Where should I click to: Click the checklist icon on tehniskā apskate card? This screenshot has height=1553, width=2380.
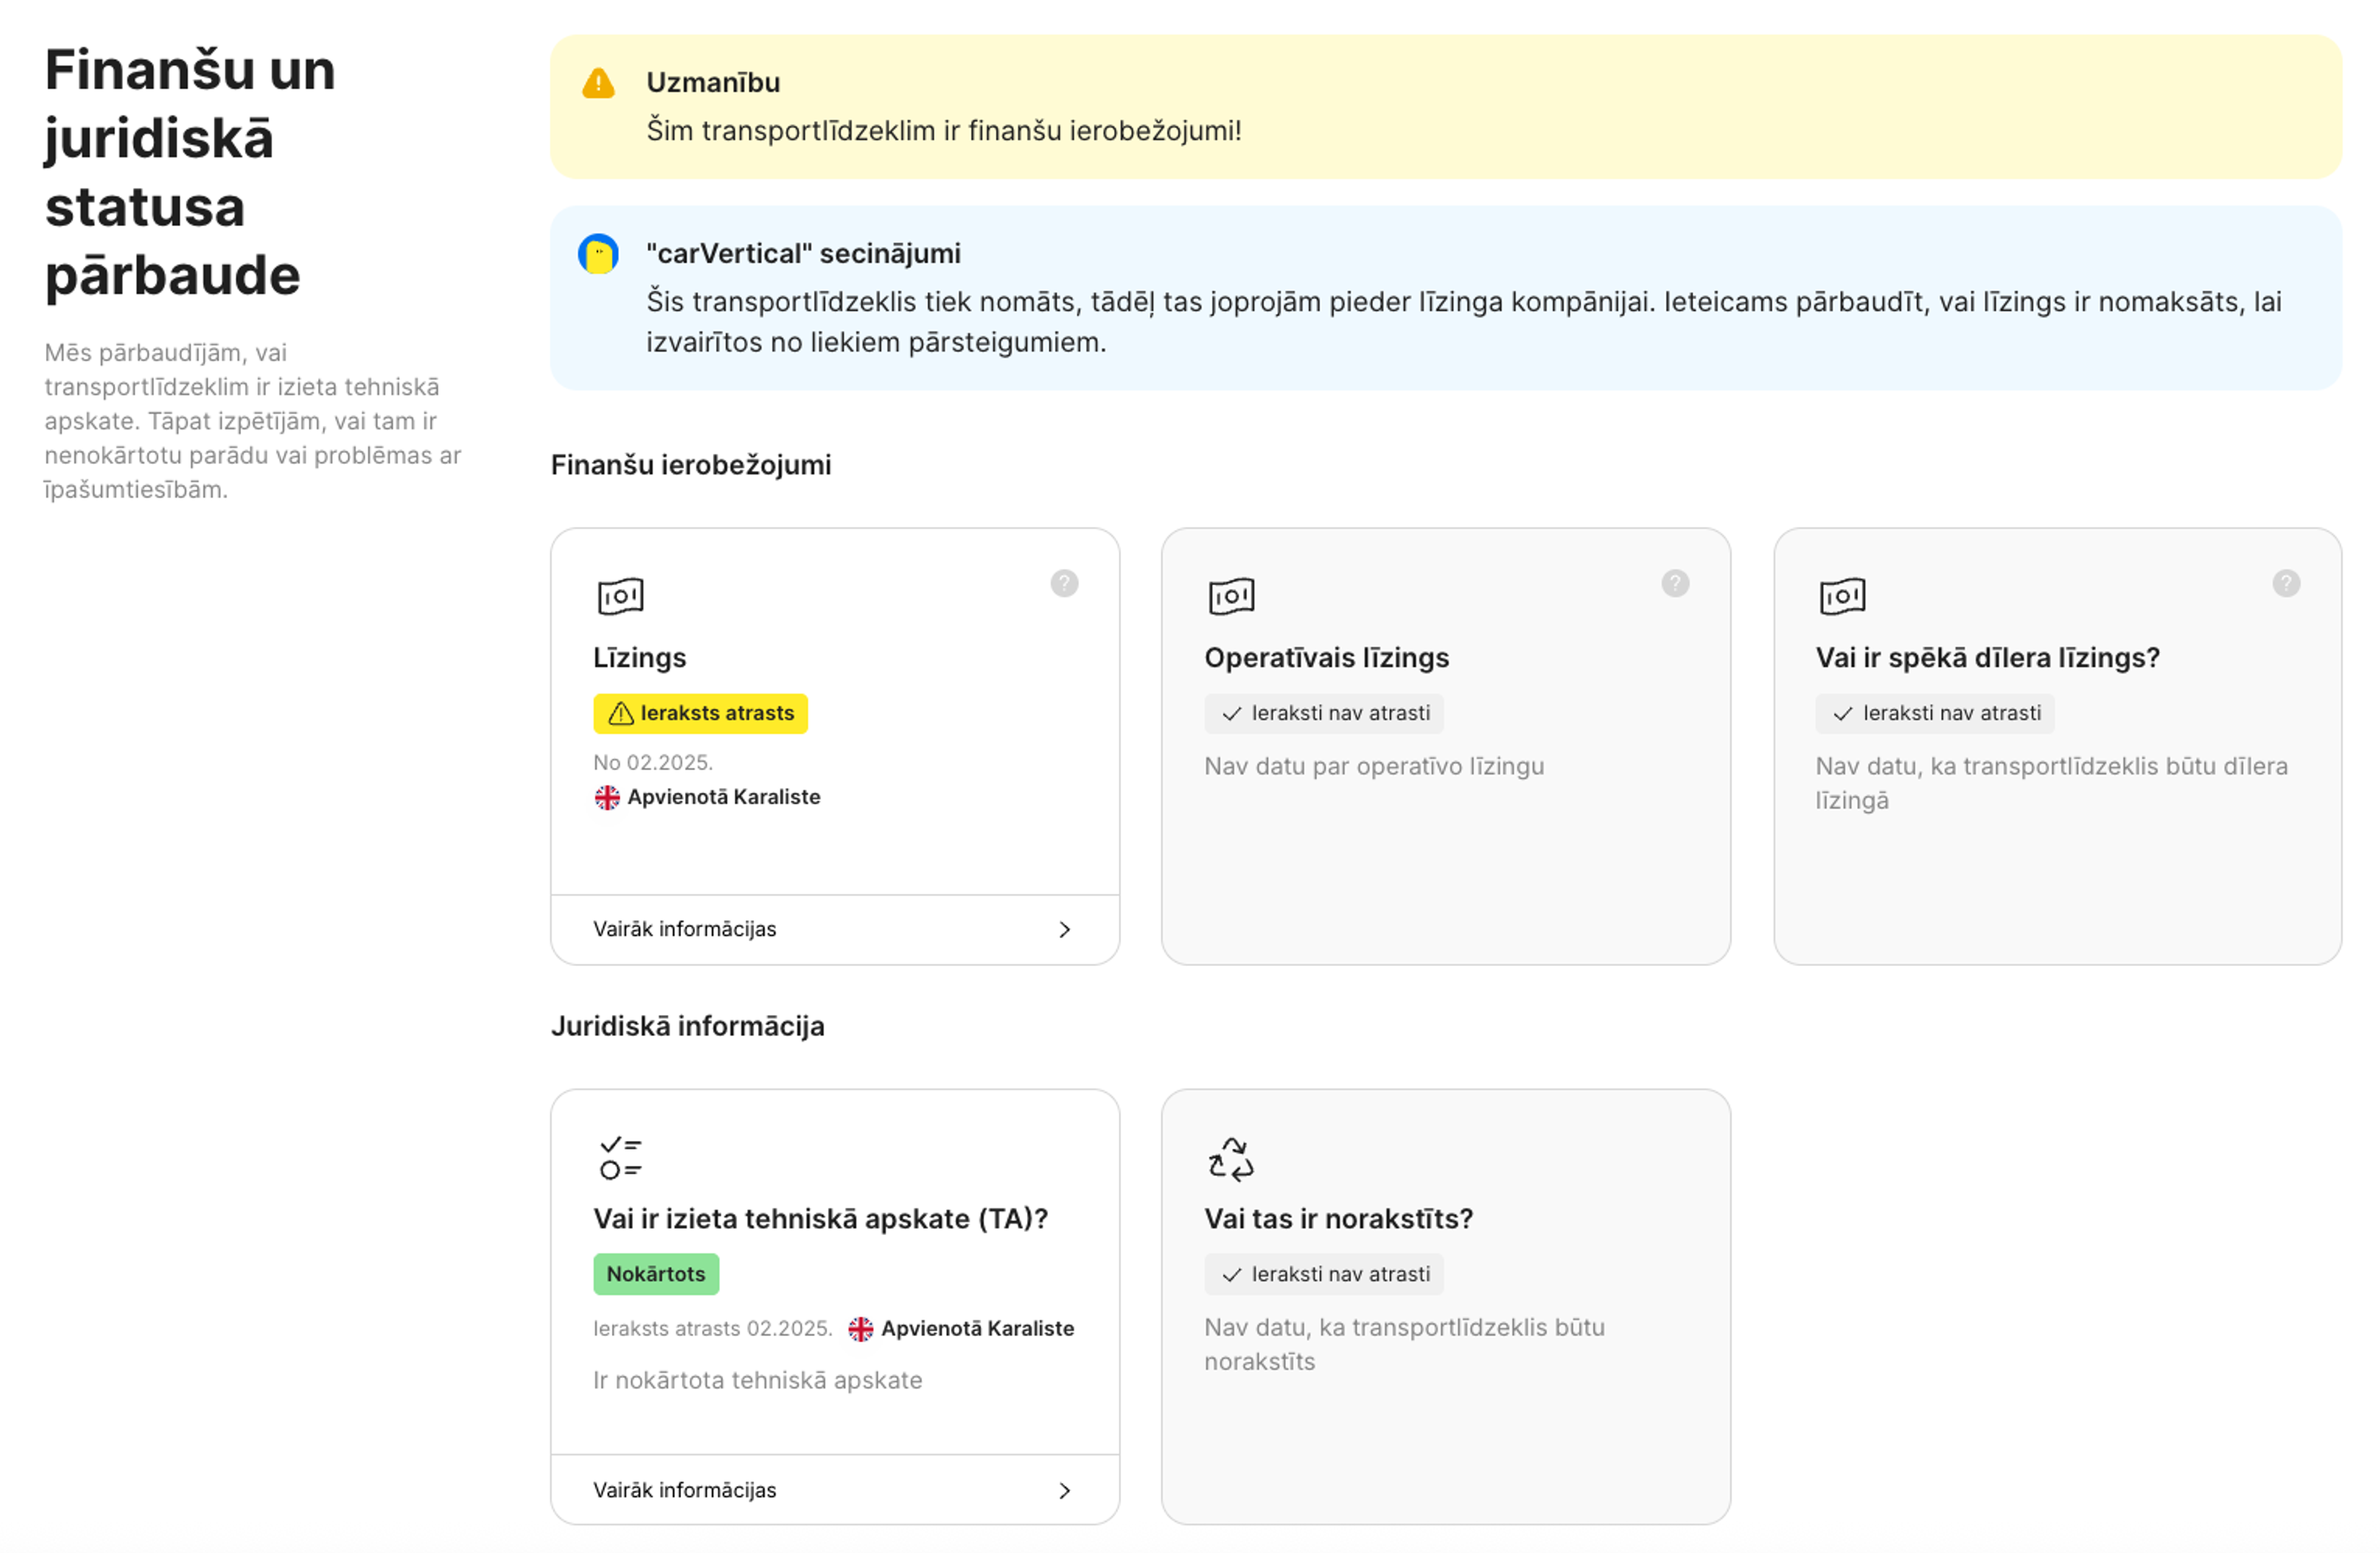(620, 1157)
